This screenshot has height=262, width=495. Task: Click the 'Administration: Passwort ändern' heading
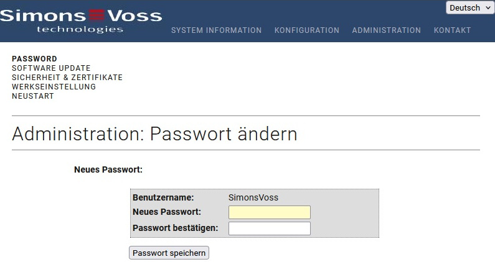point(154,133)
